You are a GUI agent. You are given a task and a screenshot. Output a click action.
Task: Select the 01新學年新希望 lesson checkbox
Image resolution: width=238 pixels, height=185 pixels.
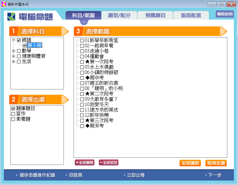[82, 40]
